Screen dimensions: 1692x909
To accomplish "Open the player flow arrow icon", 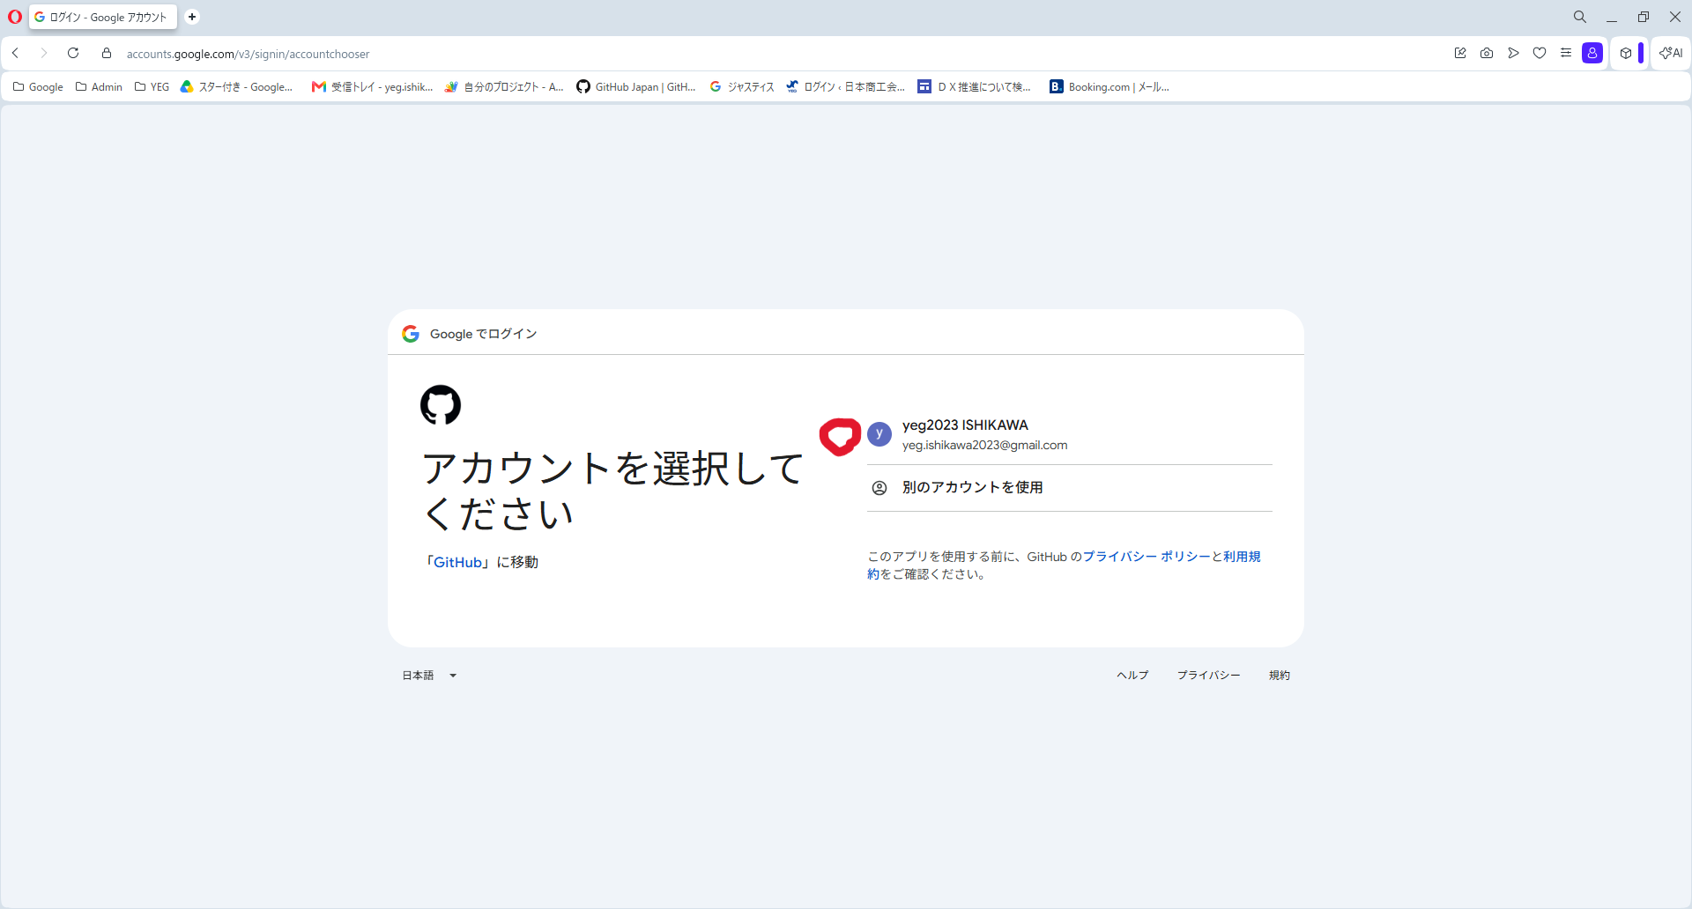I will [x=1513, y=53].
